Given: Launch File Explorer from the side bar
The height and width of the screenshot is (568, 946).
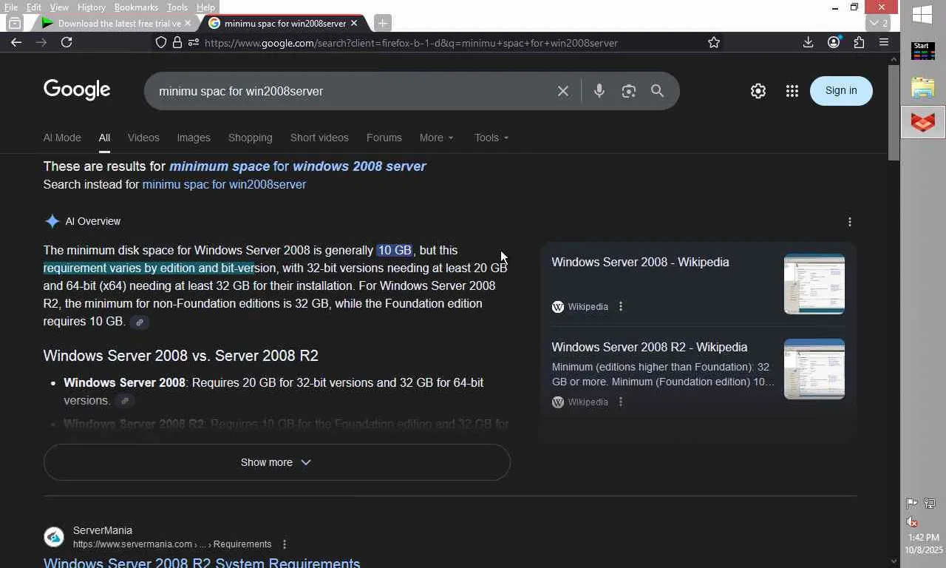Looking at the screenshot, I should coord(923,87).
